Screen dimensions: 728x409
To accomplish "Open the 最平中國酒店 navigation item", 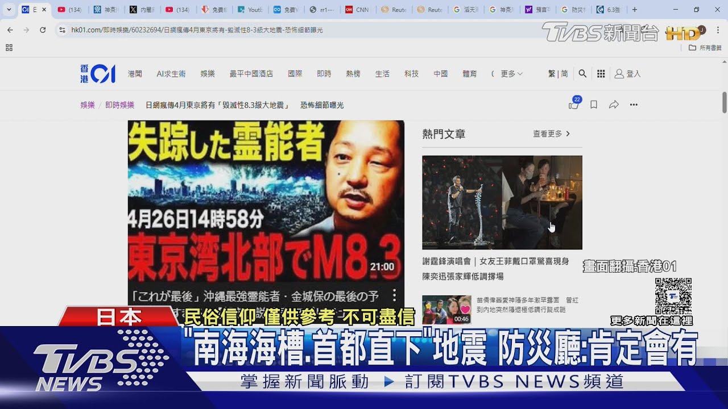I will pyautogui.click(x=251, y=74).
